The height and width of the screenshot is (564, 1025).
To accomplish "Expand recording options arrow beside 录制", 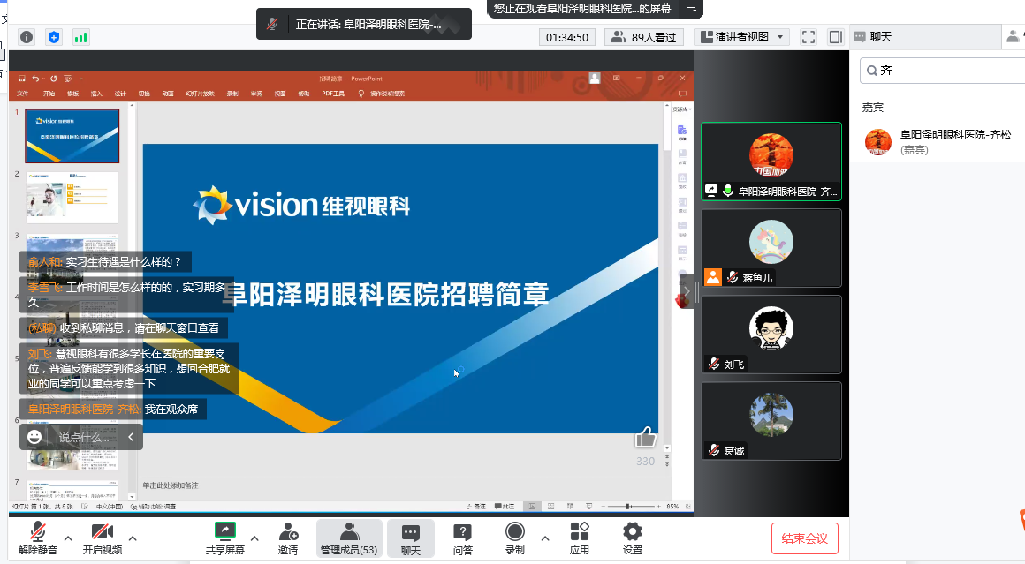I will (x=545, y=538).
